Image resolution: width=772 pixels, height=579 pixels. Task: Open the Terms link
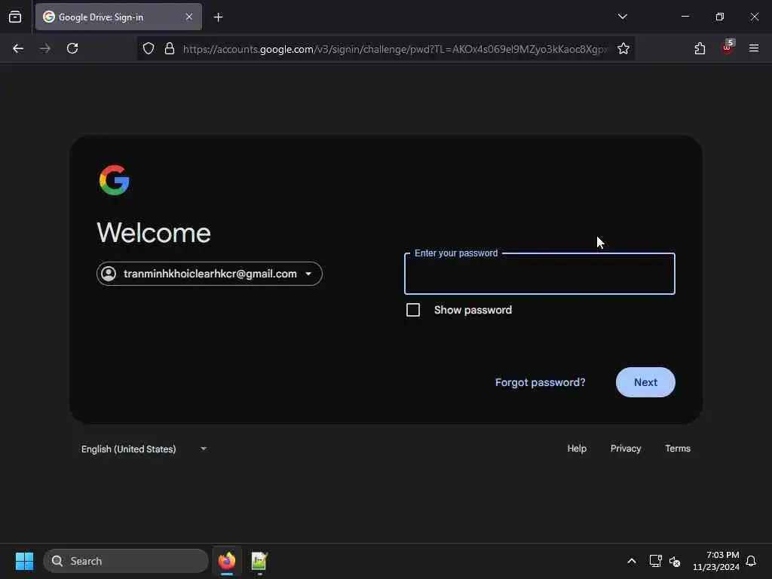click(x=678, y=449)
